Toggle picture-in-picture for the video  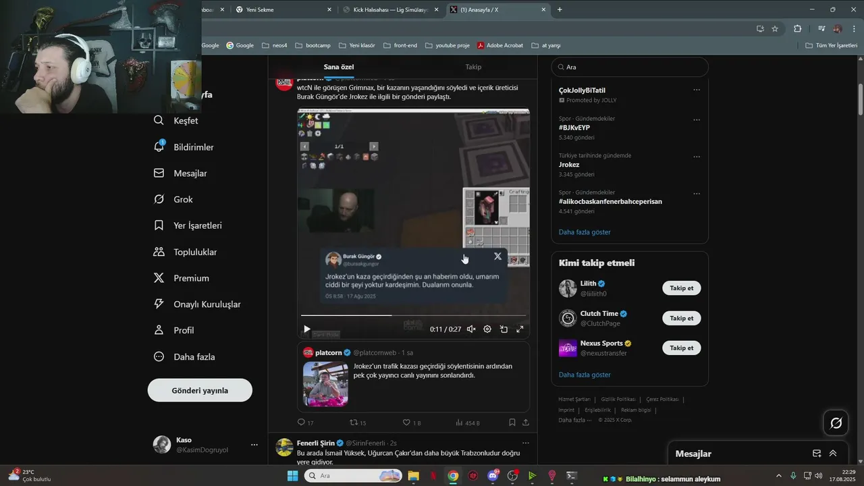click(x=504, y=329)
